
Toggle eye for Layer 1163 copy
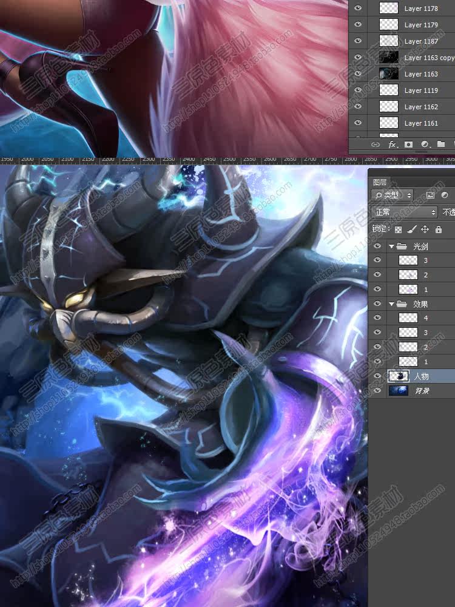tap(358, 57)
